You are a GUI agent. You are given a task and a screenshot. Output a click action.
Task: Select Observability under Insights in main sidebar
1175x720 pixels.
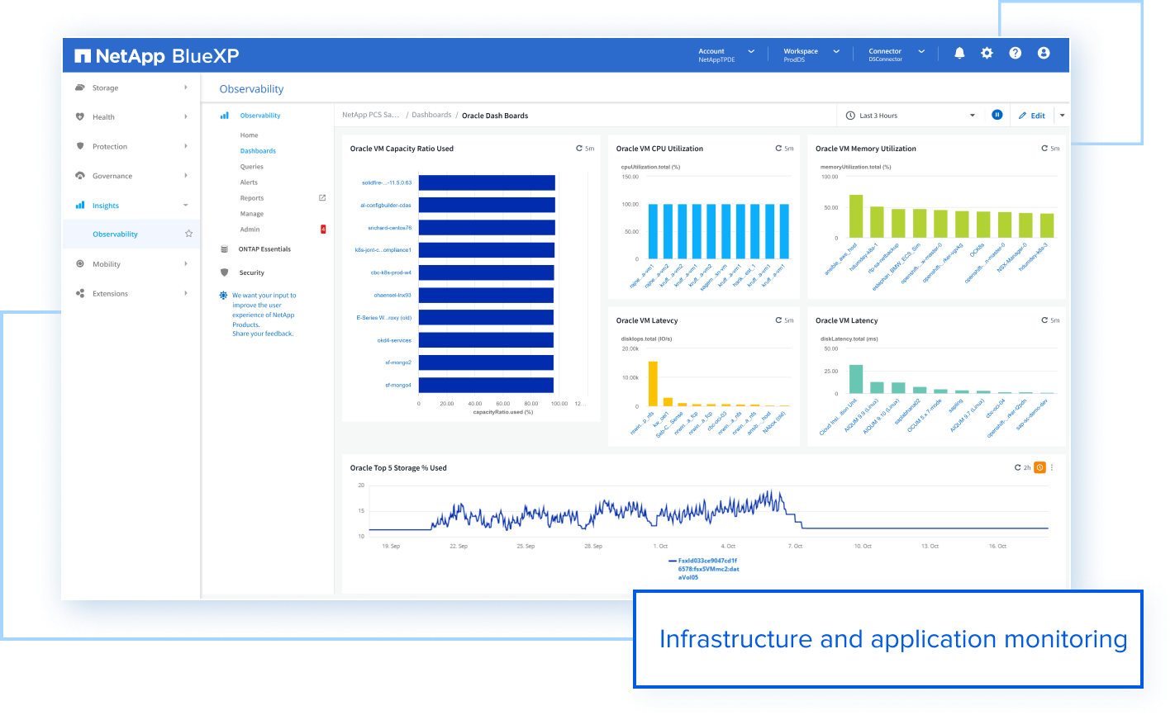[115, 234]
